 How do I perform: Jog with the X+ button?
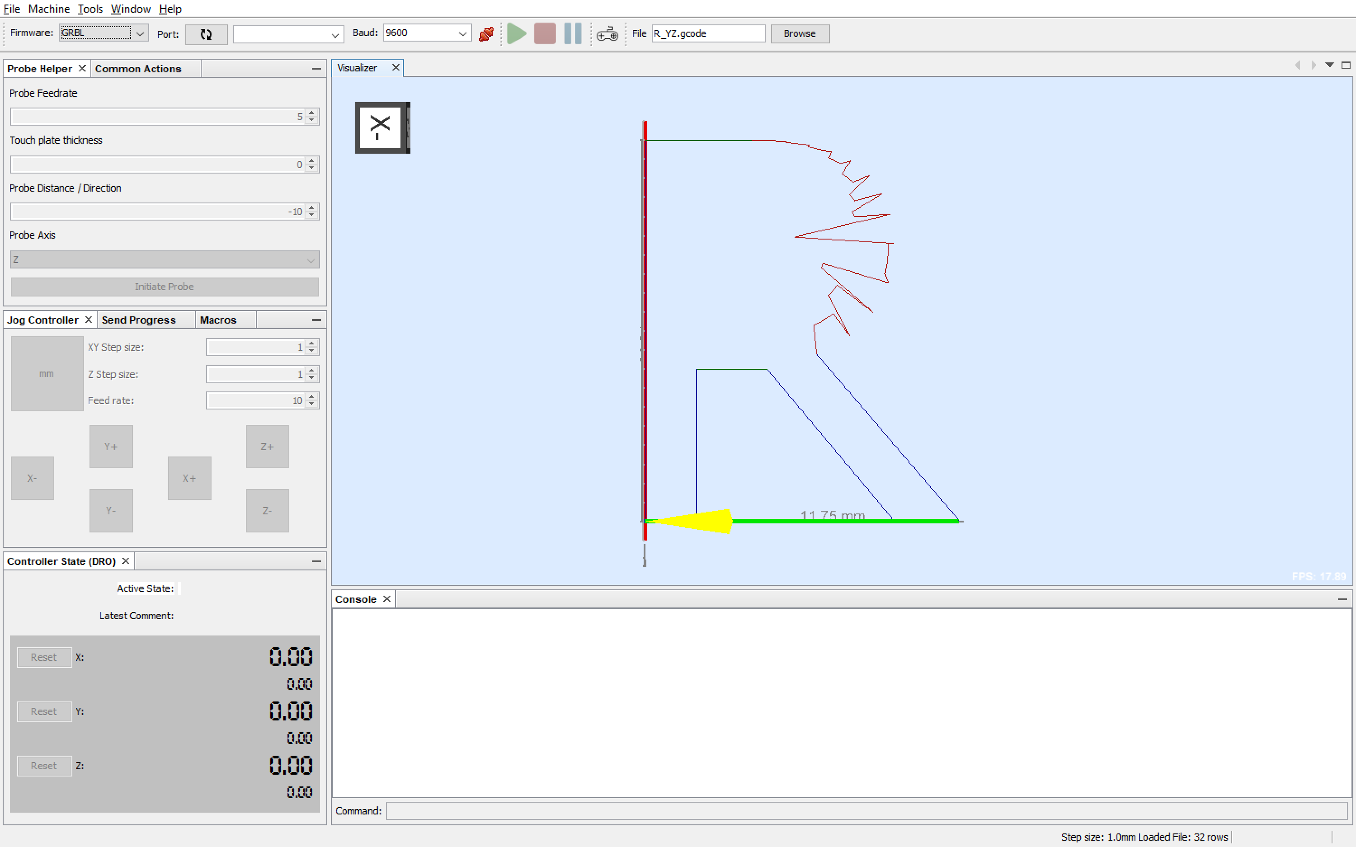click(x=189, y=478)
